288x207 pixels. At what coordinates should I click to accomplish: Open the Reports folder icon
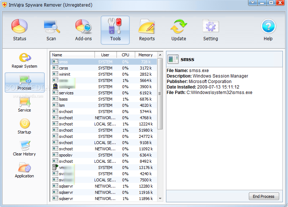[147, 26]
